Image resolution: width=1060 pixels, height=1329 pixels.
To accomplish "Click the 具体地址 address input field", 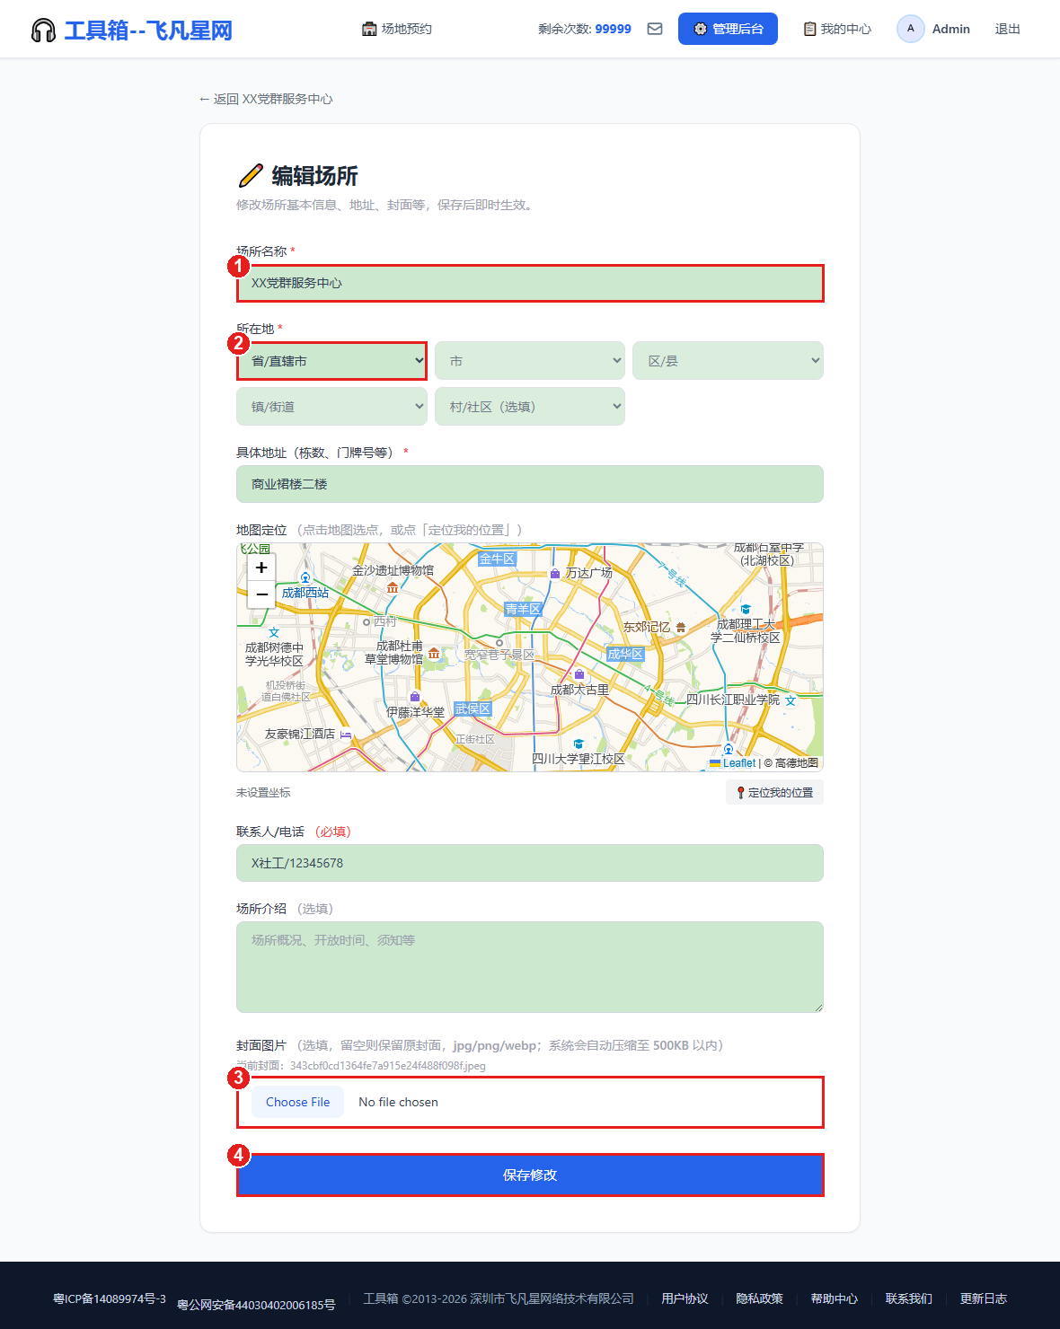I will pyautogui.click(x=530, y=484).
